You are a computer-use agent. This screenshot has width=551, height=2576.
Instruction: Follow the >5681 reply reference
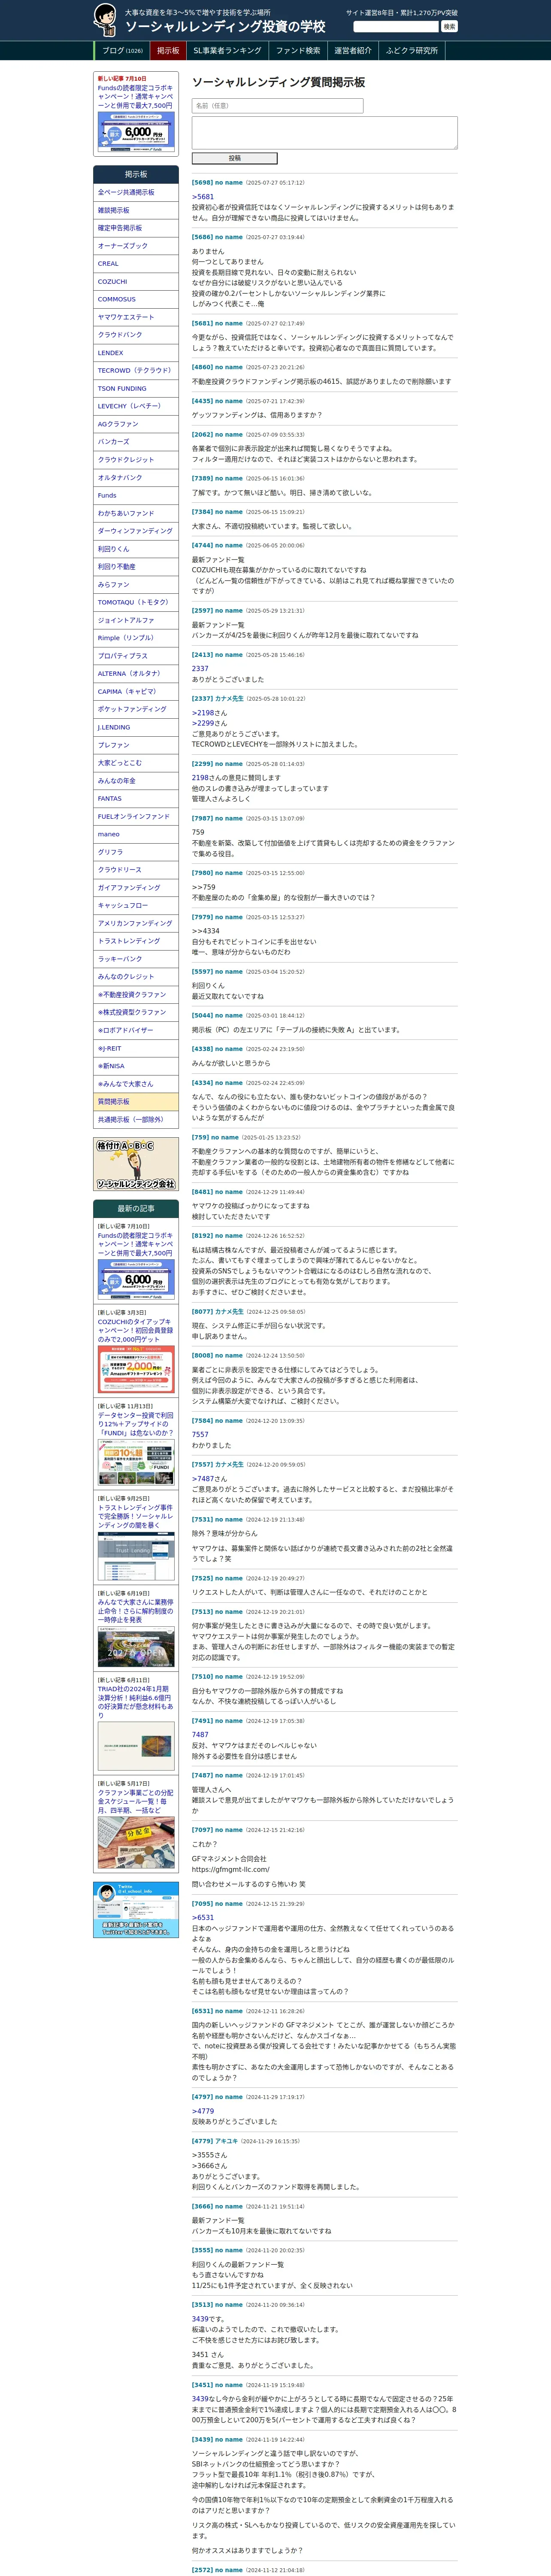203,197
